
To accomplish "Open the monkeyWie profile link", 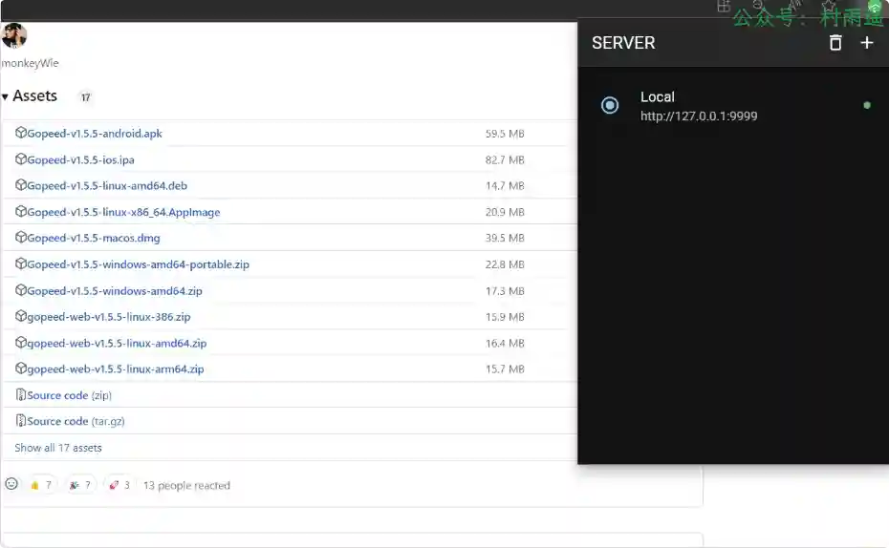I will [30, 63].
